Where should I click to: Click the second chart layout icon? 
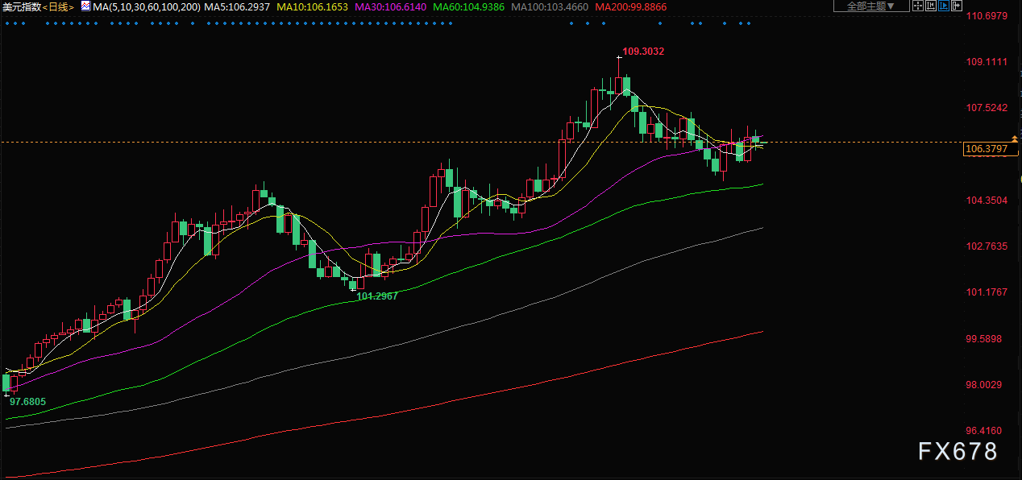click(932, 6)
